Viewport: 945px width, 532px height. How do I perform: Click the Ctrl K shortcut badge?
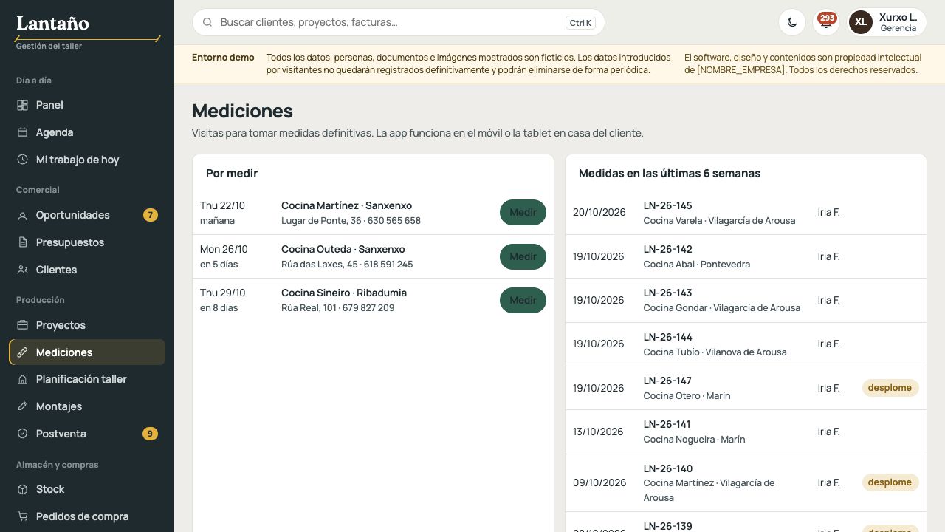[x=581, y=23]
